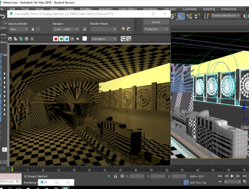Collapse the scene explorer left arrow
Image resolution: width=249 pixels, height=189 pixels.
[x=4, y=150]
